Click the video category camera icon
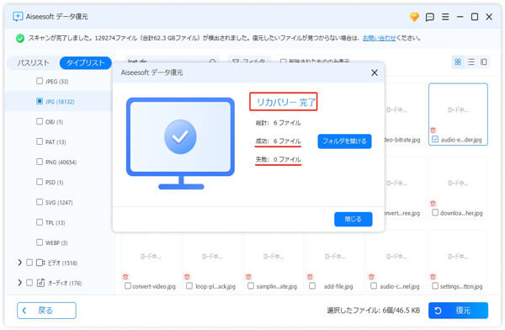Viewport: 505px width, 330px height. tap(40, 263)
